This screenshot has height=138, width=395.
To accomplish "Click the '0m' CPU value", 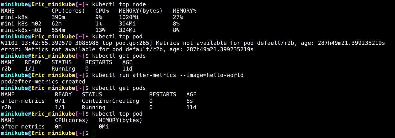I will 58,127.
